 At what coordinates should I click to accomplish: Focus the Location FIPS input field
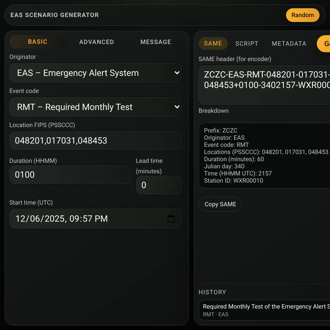(x=96, y=141)
